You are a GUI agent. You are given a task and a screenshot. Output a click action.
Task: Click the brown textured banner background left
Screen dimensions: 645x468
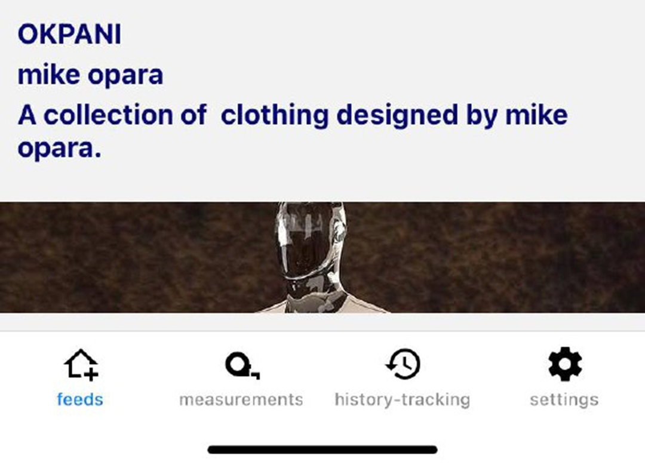coord(131,257)
